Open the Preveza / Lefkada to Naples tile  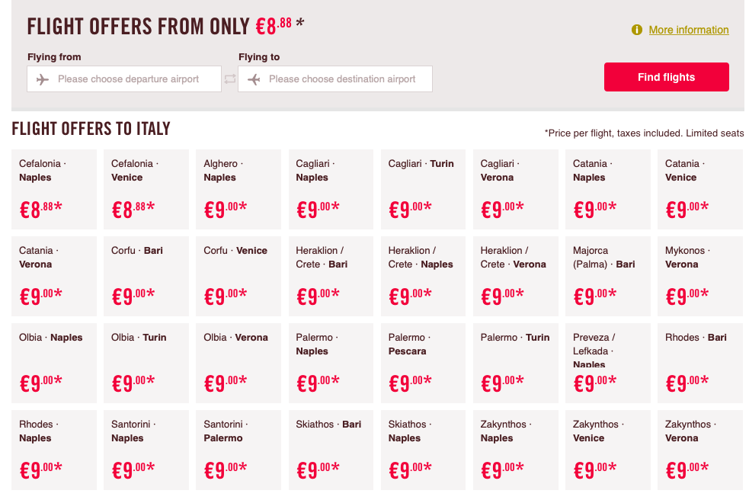(607, 364)
